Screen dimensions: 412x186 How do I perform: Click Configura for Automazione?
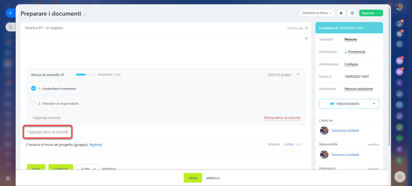click(x=351, y=64)
